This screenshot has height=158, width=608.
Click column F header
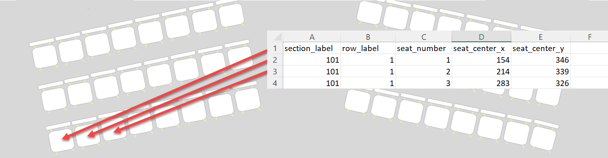[x=589, y=37]
